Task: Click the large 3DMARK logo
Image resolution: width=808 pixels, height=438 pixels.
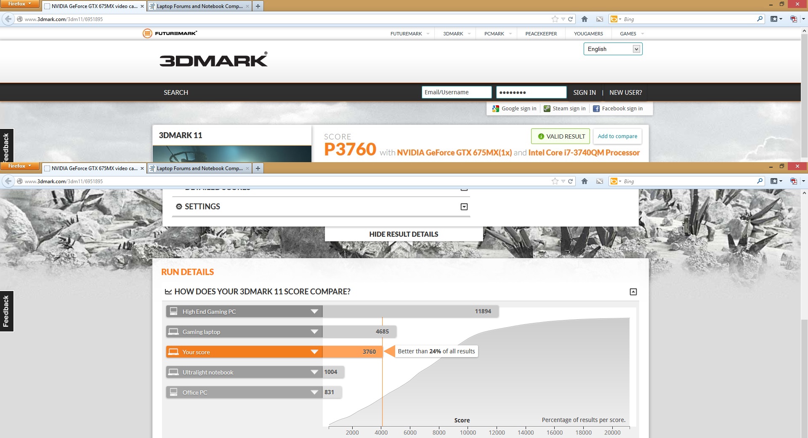Action: pos(213,60)
